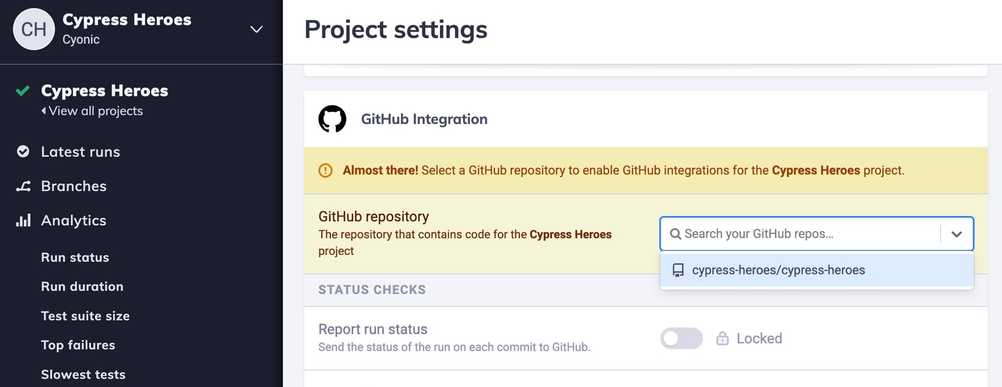Expand the Cypress Heroes organization switcher chevron
This screenshot has height=387, width=1002.
click(257, 29)
